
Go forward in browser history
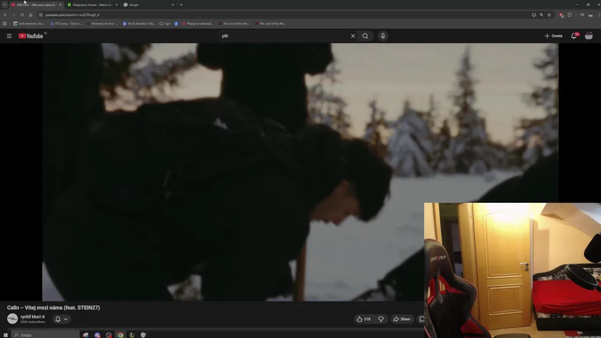(x=14, y=15)
